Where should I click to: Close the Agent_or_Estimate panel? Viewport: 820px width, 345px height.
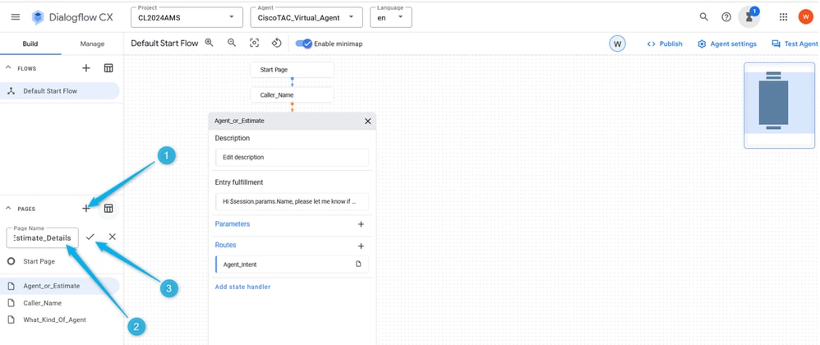[x=367, y=122]
